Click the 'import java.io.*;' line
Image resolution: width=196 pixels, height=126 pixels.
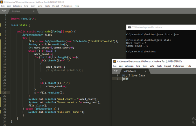[x=23, y=19]
